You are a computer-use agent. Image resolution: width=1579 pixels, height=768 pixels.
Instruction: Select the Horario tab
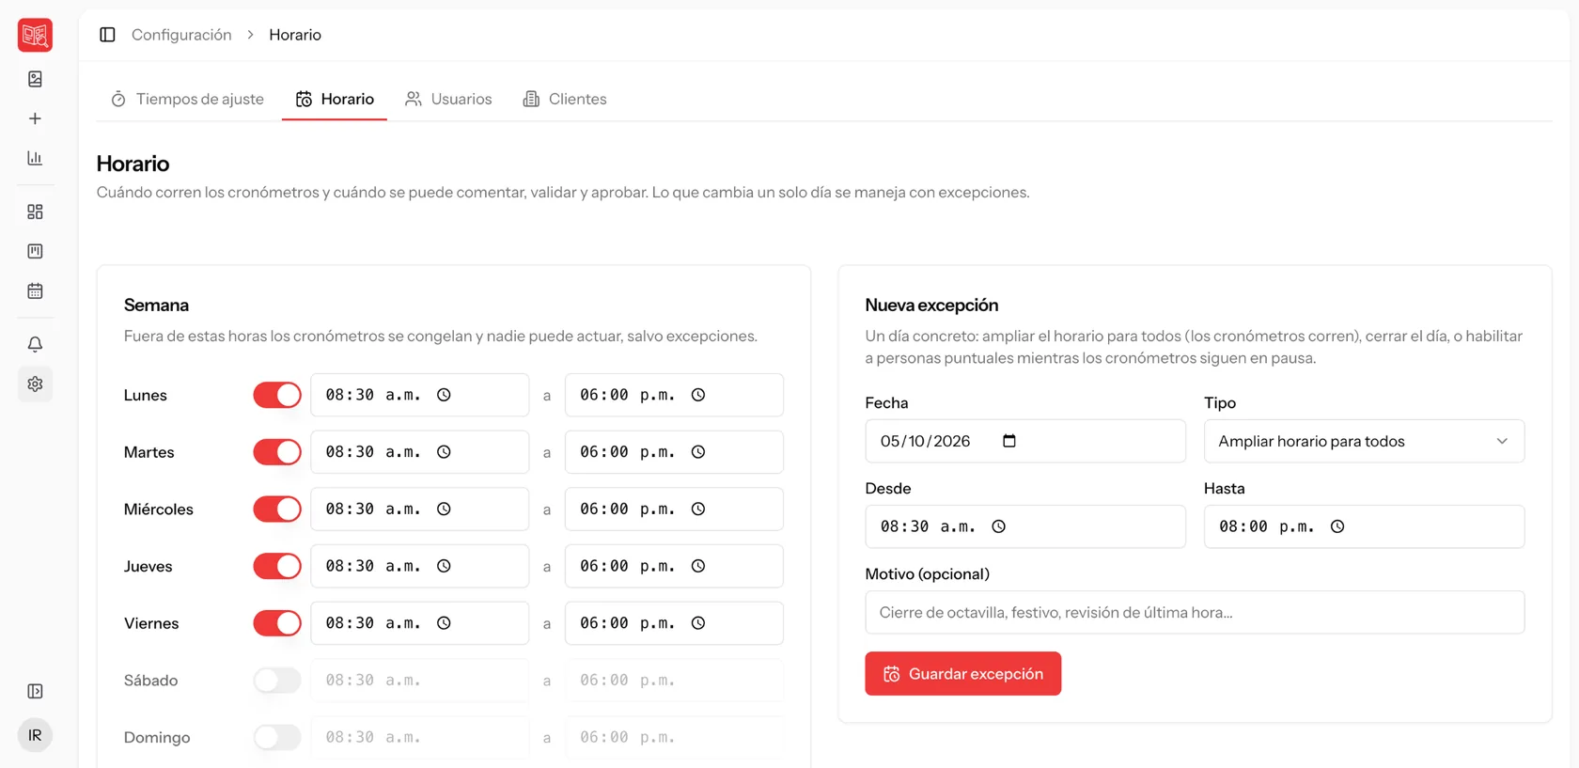point(335,99)
